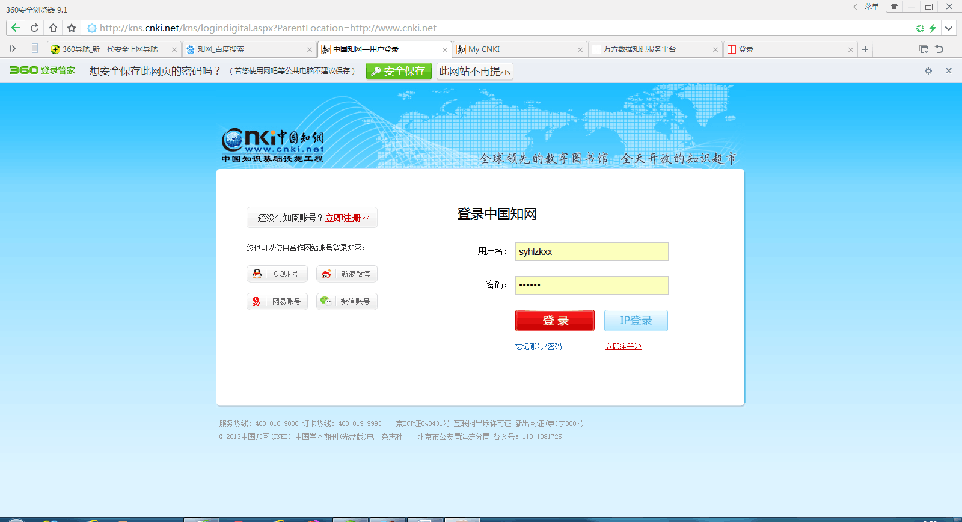Image resolution: width=962 pixels, height=522 pixels.
Task: Log in with 微信账号
Action: pos(347,301)
